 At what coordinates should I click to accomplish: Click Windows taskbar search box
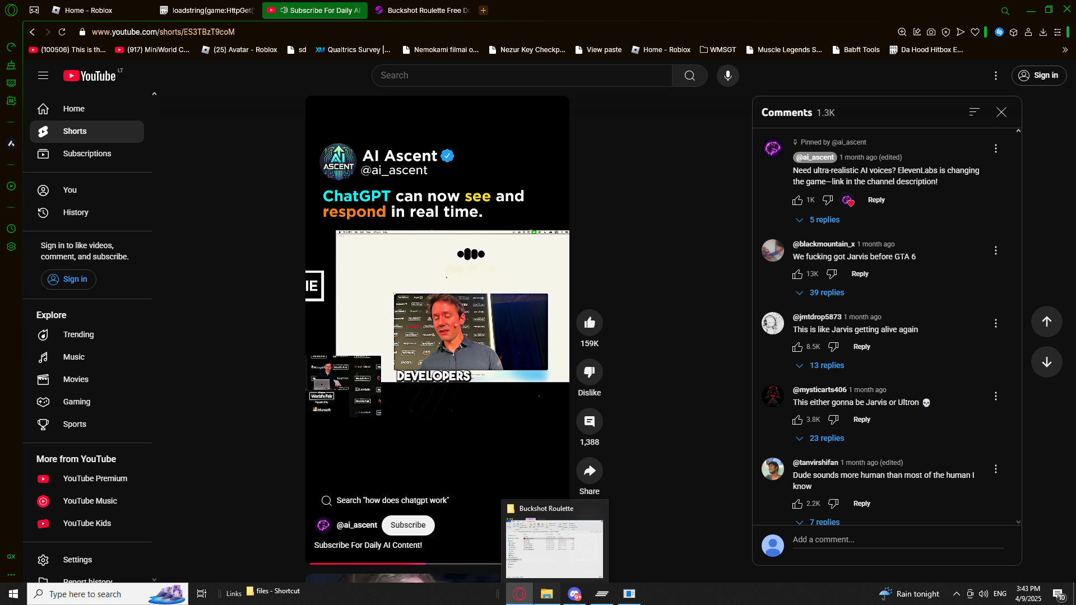point(108,594)
